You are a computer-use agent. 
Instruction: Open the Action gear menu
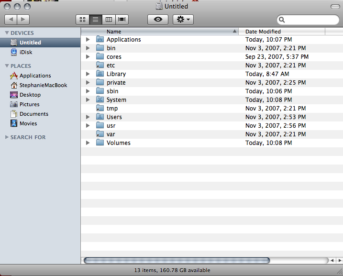coord(183,20)
